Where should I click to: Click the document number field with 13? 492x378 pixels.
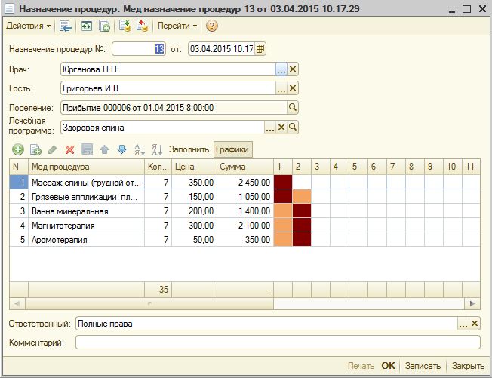(138, 49)
